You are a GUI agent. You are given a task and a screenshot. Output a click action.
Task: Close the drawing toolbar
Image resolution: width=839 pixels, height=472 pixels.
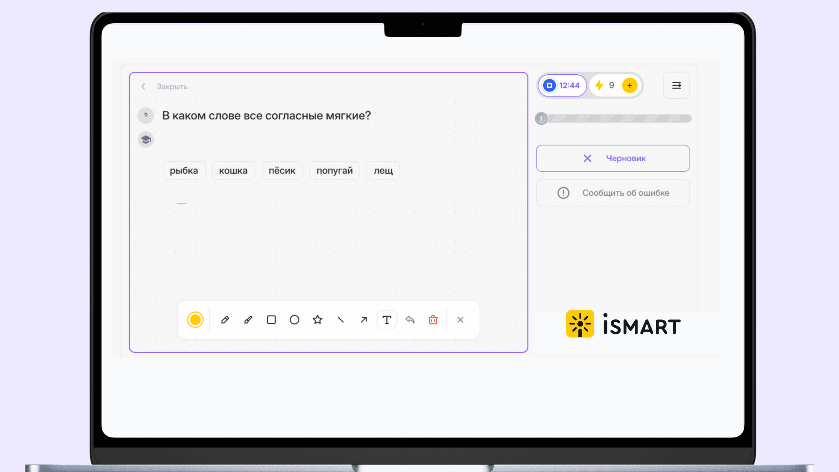click(x=461, y=320)
